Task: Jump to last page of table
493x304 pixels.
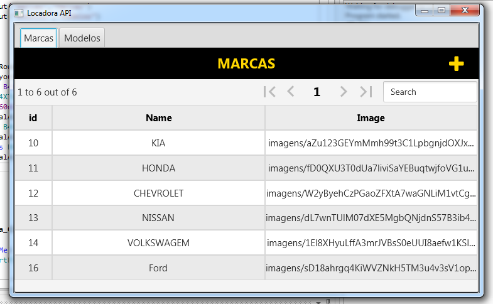Action: click(366, 92)
